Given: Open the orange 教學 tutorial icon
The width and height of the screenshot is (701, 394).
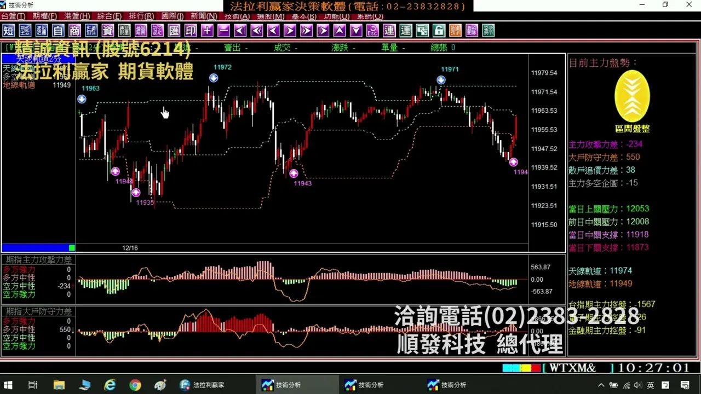Looking at the screenshot, I should tap(455, 30).
